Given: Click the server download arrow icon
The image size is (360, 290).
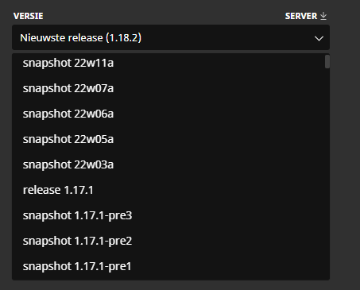Looking at the screenshot, I should [323, 16].
